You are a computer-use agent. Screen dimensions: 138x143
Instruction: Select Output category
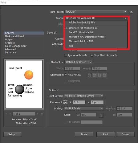(24, 39)
